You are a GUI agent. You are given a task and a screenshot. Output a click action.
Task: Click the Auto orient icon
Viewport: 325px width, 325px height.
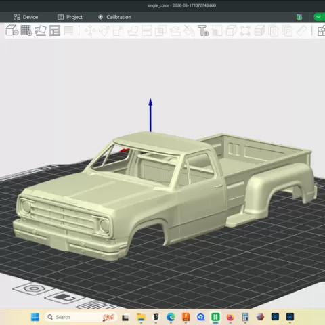41,30
